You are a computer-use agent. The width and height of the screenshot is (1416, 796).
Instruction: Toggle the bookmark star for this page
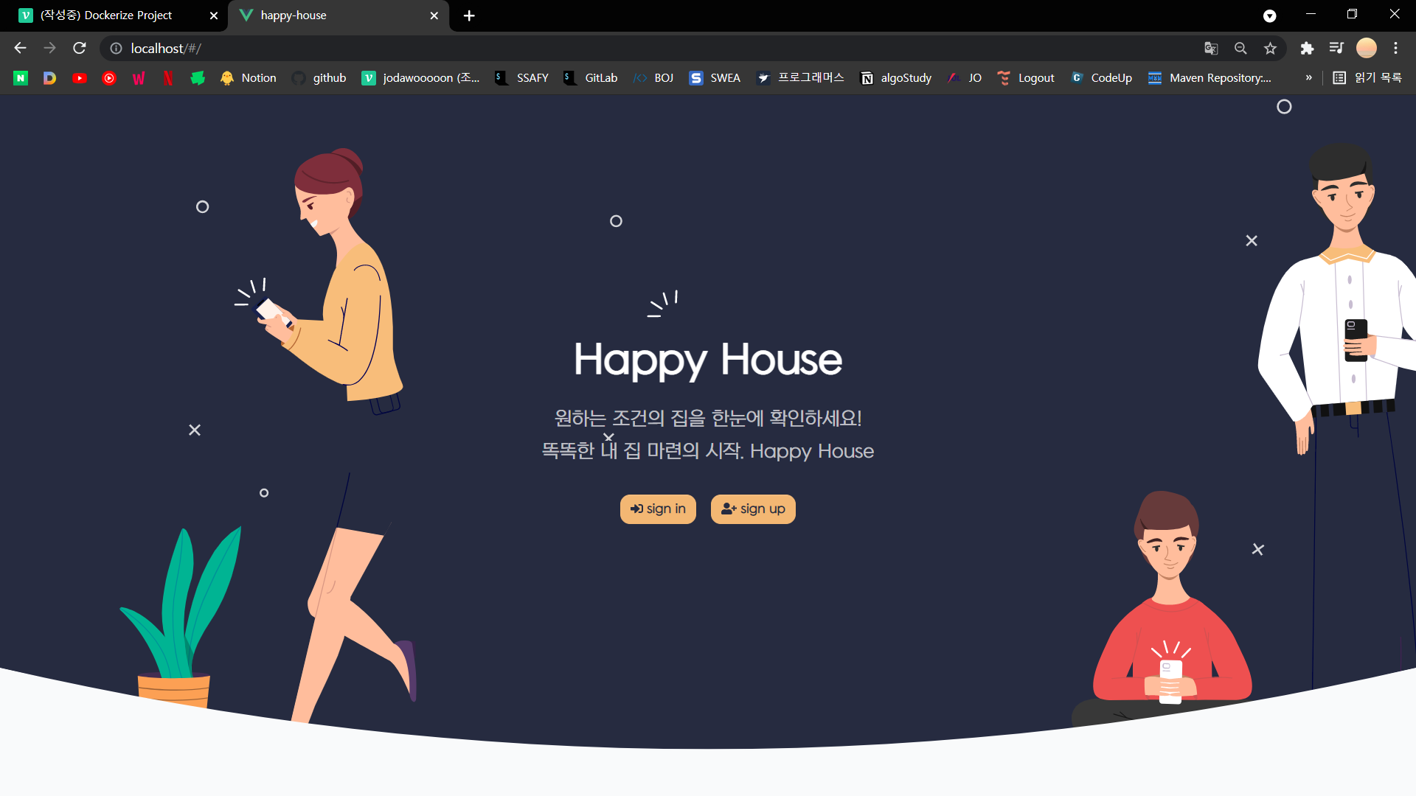pyautogui.click(x=1270, y=48)
